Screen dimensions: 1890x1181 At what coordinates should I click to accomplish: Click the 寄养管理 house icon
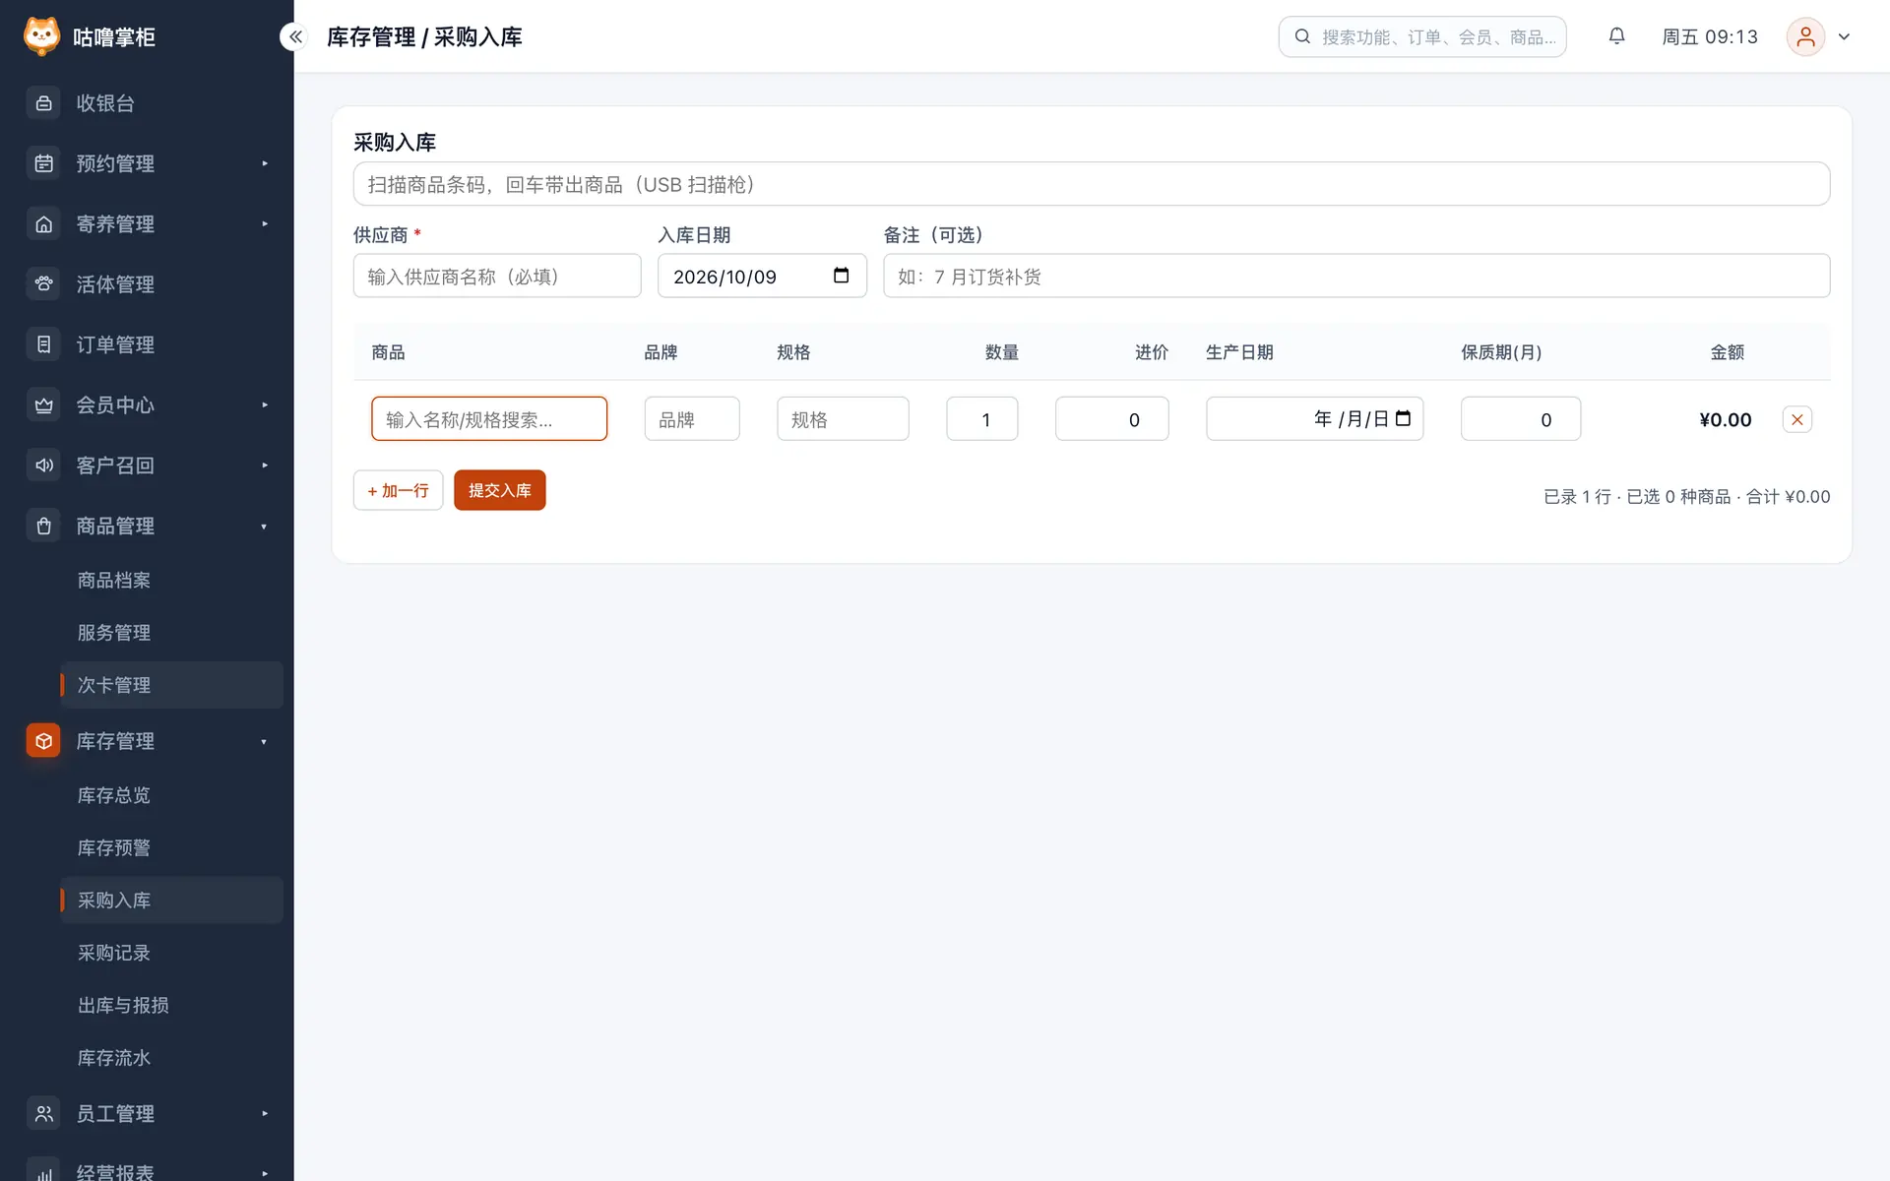coord(43,224)
